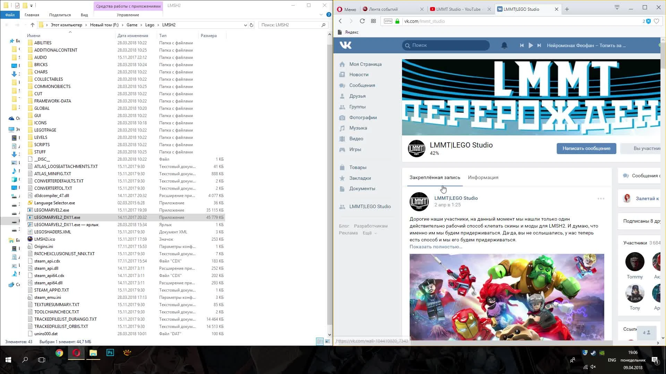The width and height of the screenshot is (666, 374).
Task: Switch to the Информация tab
Action: point(483,177)
